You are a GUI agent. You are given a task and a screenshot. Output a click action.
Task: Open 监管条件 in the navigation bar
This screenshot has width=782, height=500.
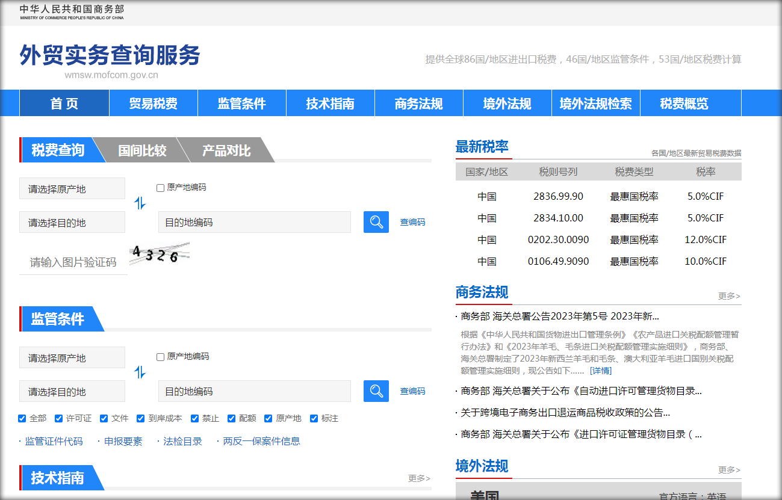point(242,103)
